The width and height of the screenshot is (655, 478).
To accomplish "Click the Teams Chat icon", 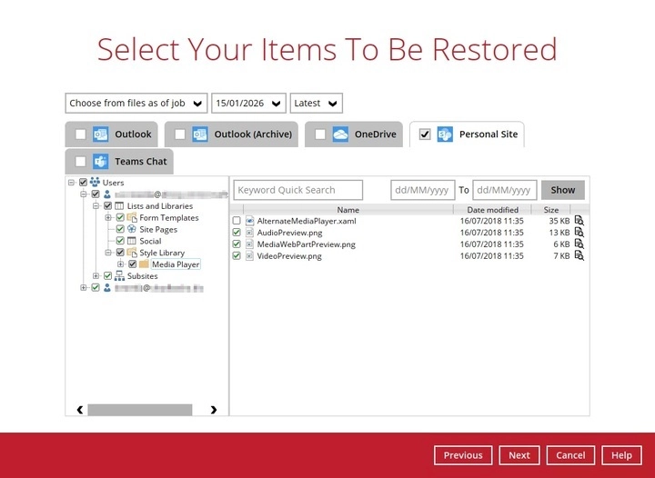I will [101, 162].
